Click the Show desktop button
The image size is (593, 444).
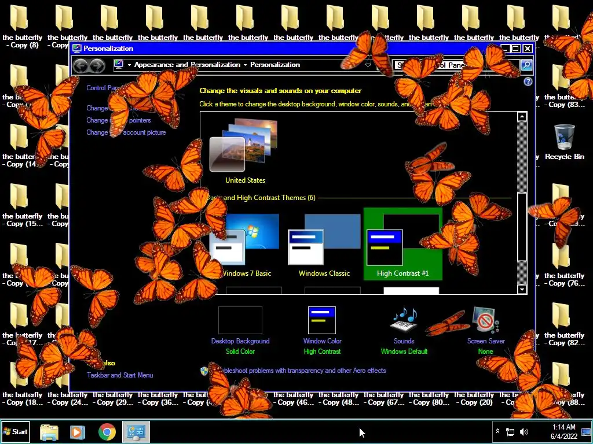tap(587, 431)
